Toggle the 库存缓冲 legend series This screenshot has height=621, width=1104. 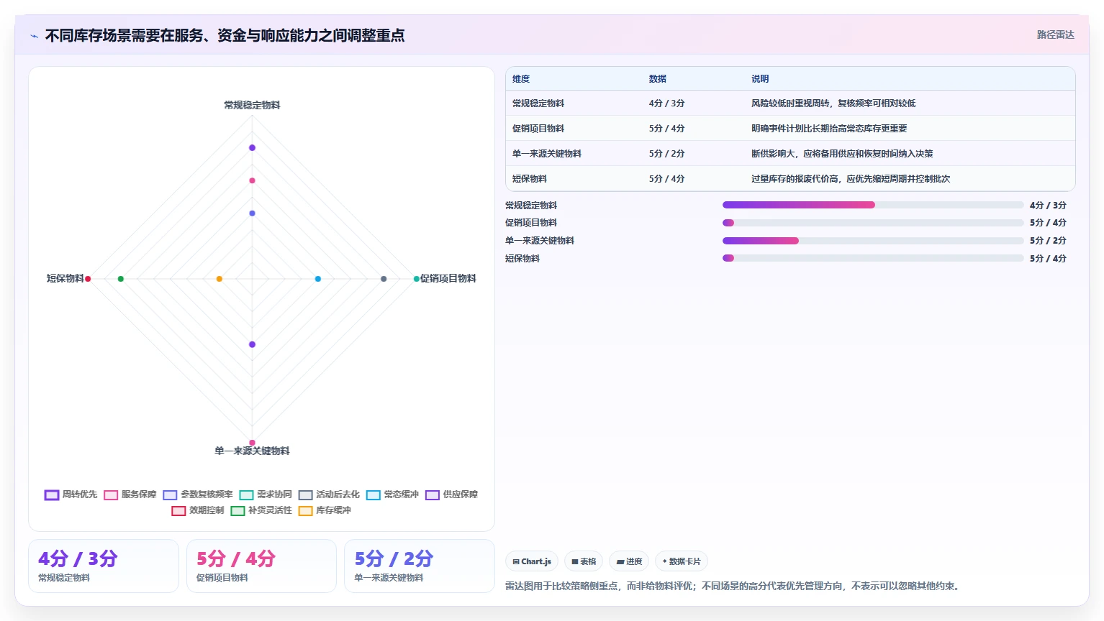click(x=325, y=510)
